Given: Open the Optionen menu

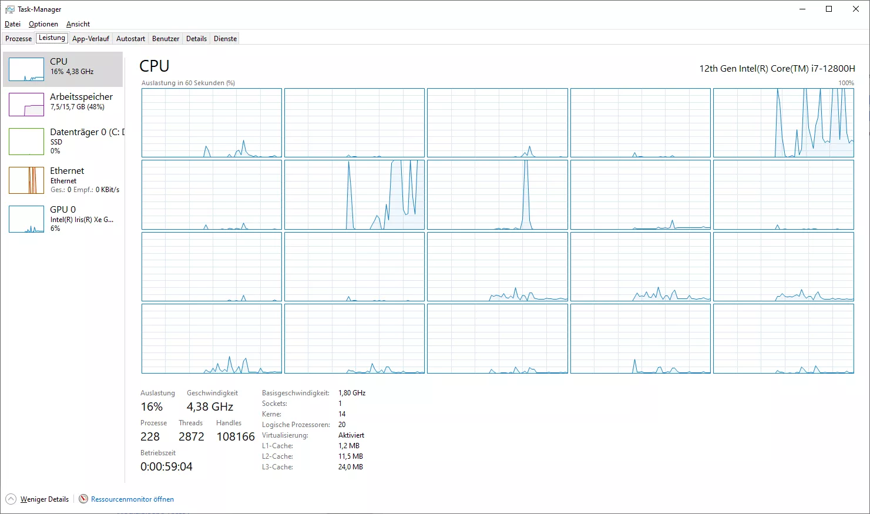Looking at the screenshot, I should click(x=43, y=24).
